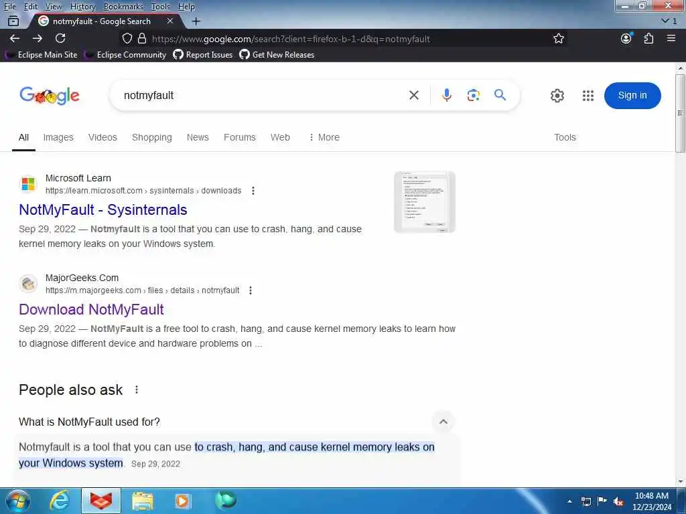Reload the current page
686x514 pixels.
[x=60, y=38]
